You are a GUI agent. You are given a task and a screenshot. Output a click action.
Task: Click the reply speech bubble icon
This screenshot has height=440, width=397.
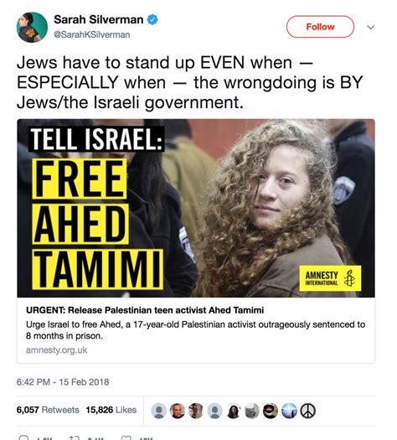pyautogui.click(x=23, y=437)
